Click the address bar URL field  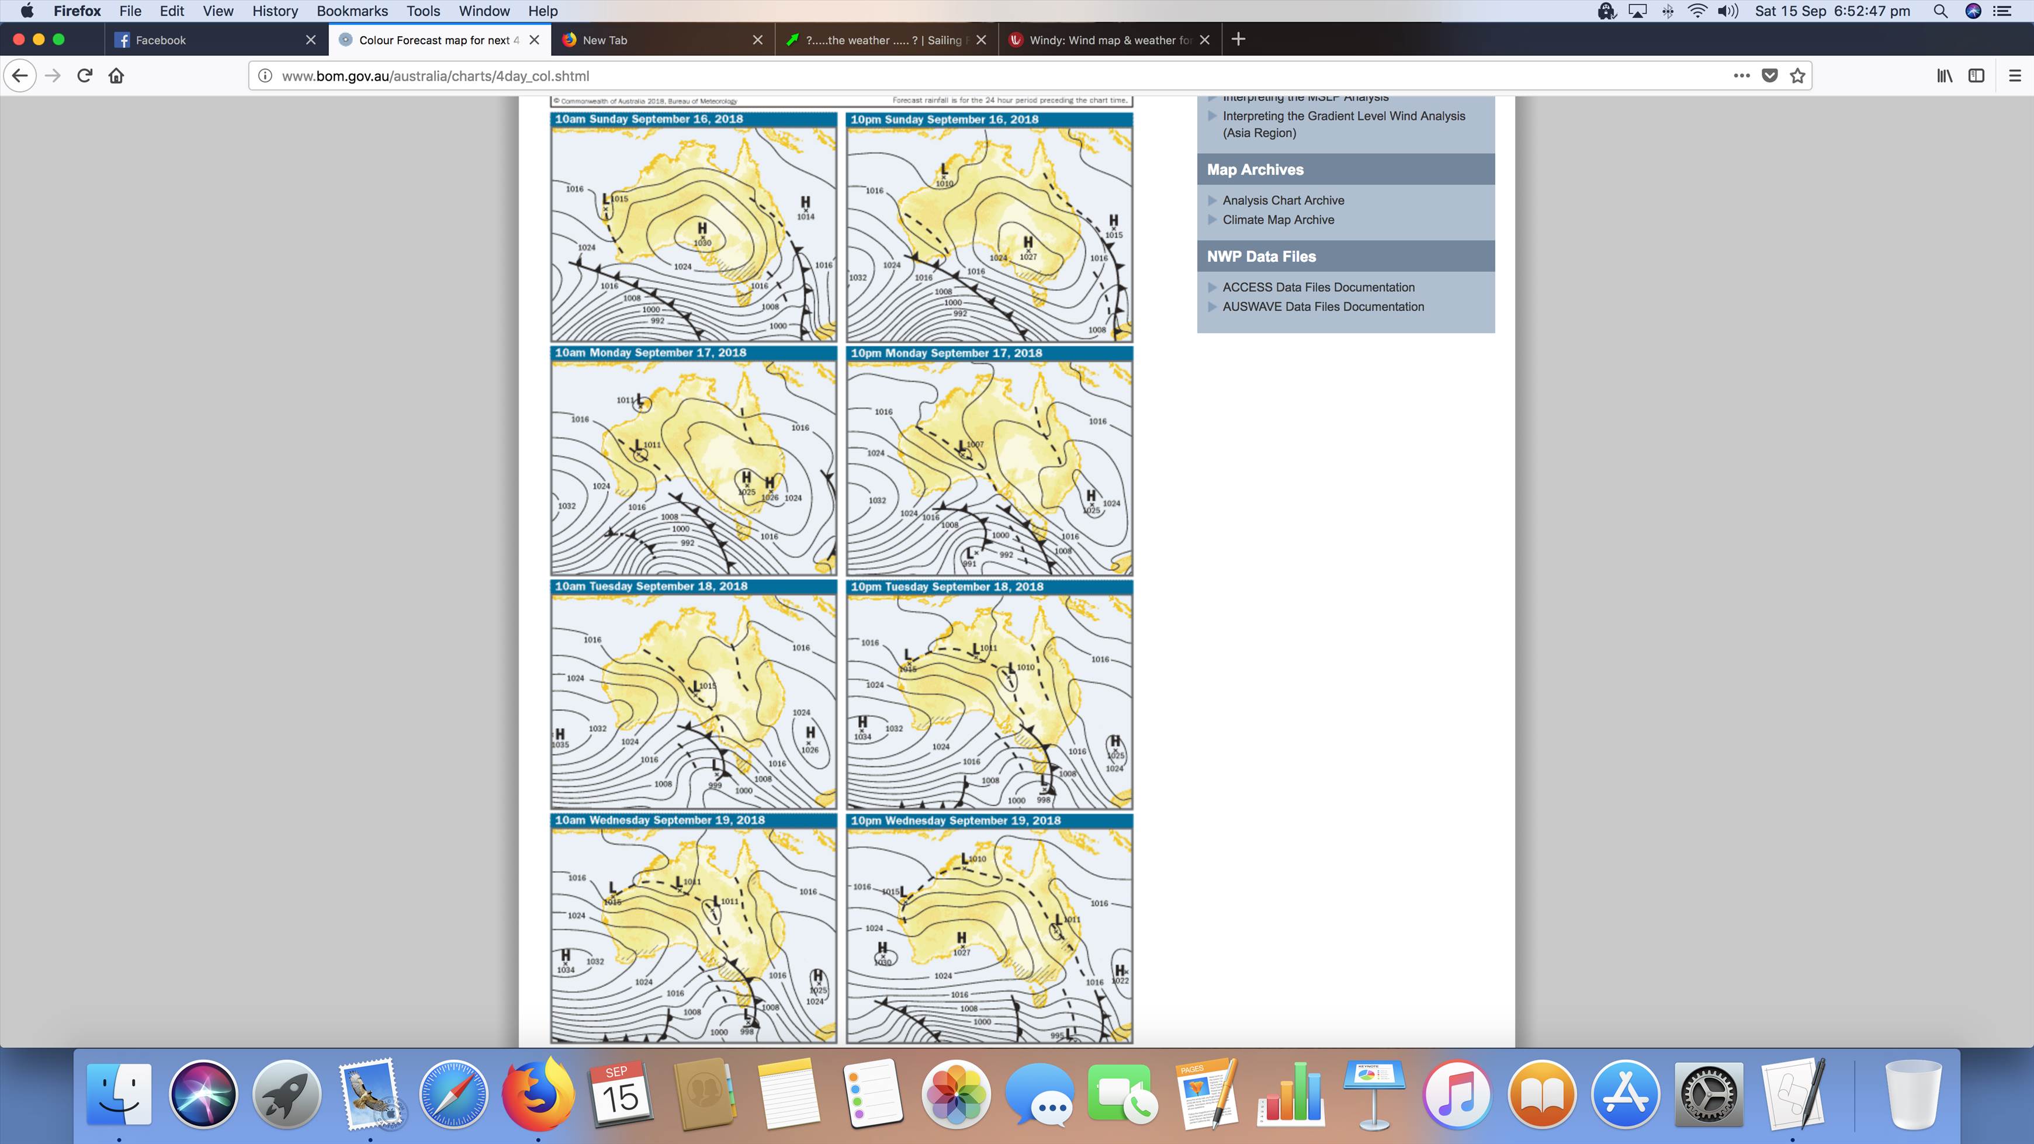pos(948,76)
